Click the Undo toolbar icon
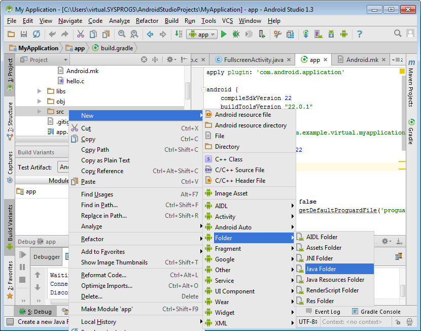 tap(52, 34)
